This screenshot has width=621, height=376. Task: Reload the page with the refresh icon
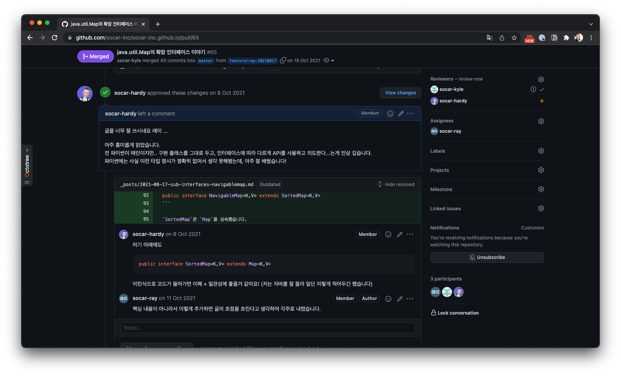point(55,38)
